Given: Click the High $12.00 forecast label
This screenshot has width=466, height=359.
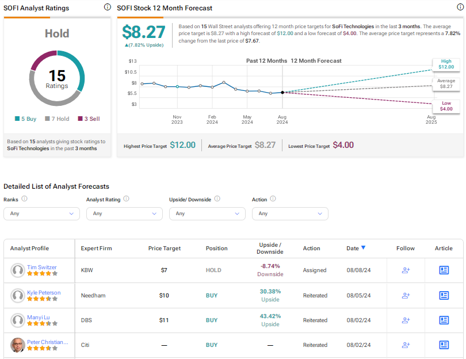Looking at the screenshot, I should click(446, 64).
